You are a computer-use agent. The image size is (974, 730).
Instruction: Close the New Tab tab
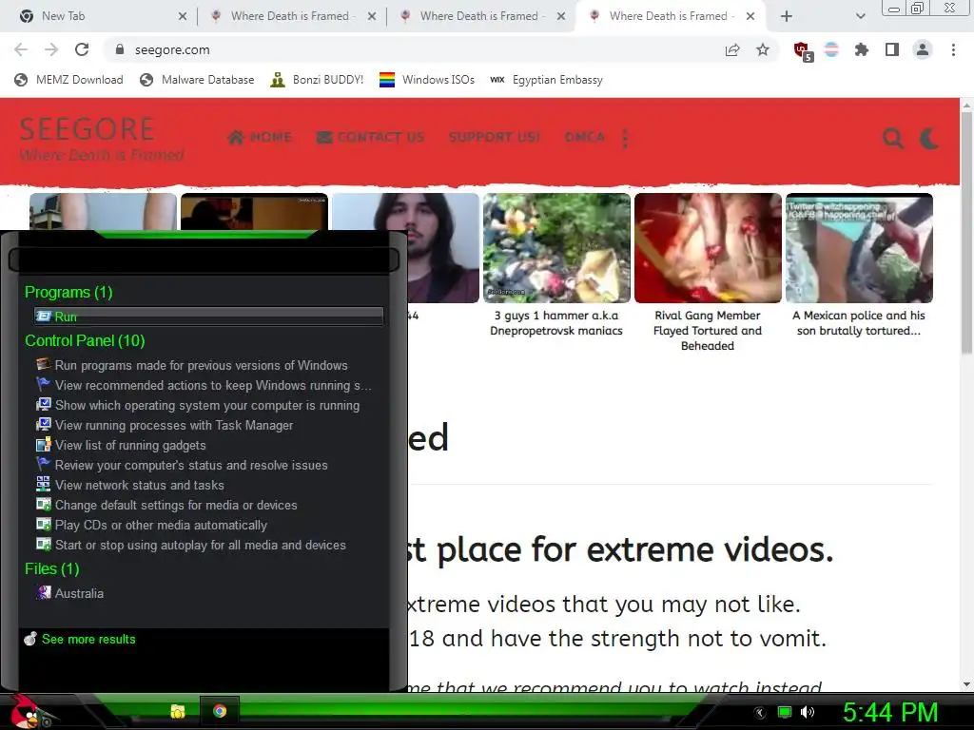click(182, 16)
